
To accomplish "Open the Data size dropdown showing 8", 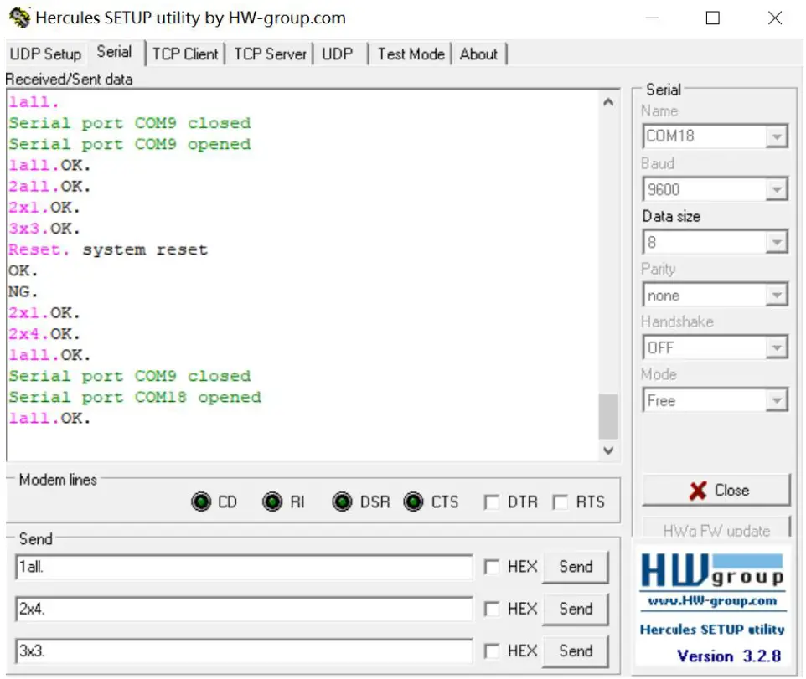I will point(776,242).
